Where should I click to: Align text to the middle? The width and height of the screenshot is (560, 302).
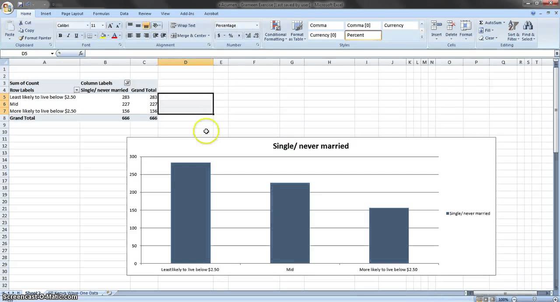click(138, 26)
